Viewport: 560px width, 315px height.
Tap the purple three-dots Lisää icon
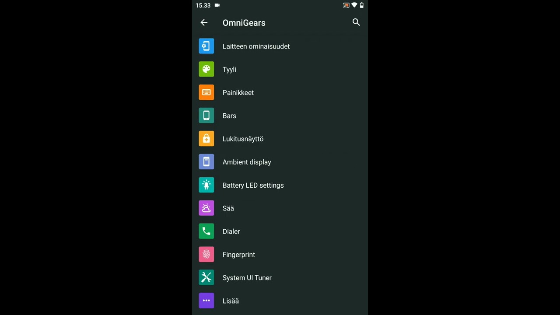point(206,301)
